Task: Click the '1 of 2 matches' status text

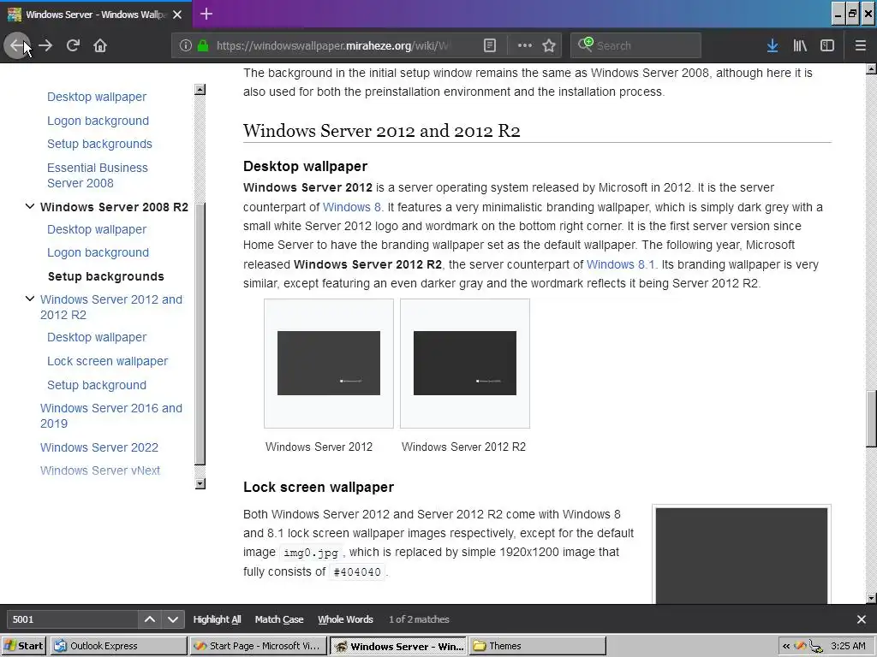Action: click(419, 619)
